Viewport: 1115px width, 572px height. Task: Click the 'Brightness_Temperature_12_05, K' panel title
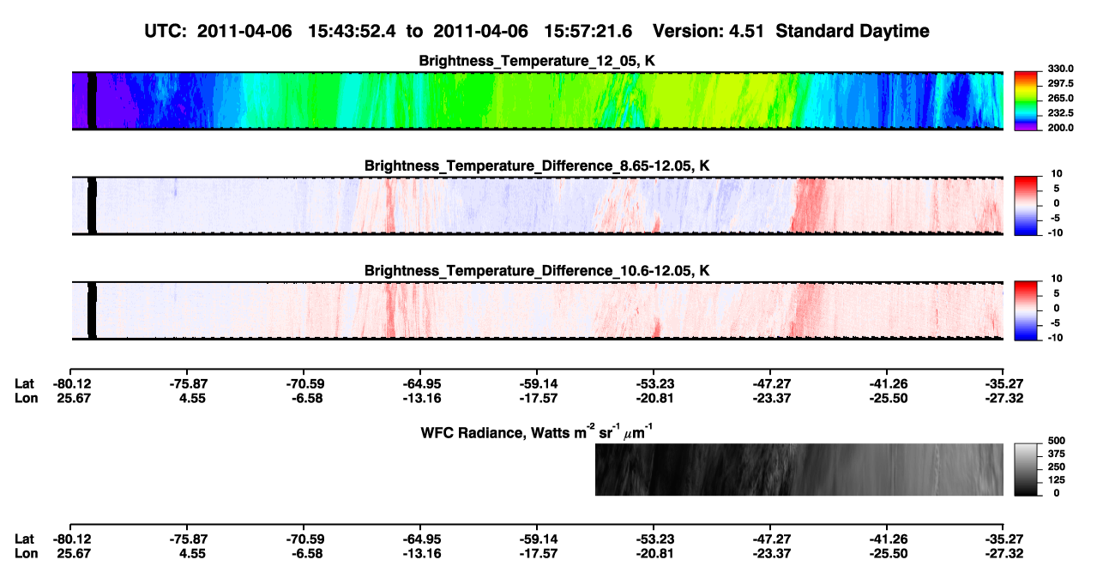537,61
